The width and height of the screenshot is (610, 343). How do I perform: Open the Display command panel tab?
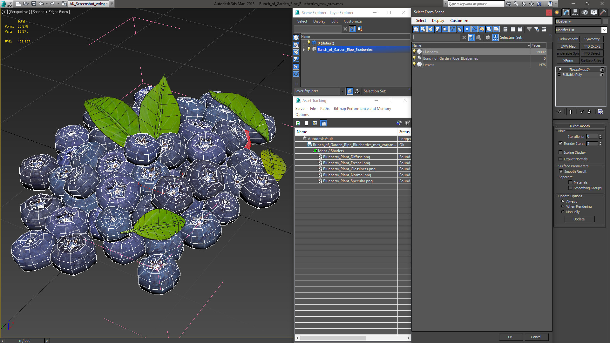pos(593,12)
